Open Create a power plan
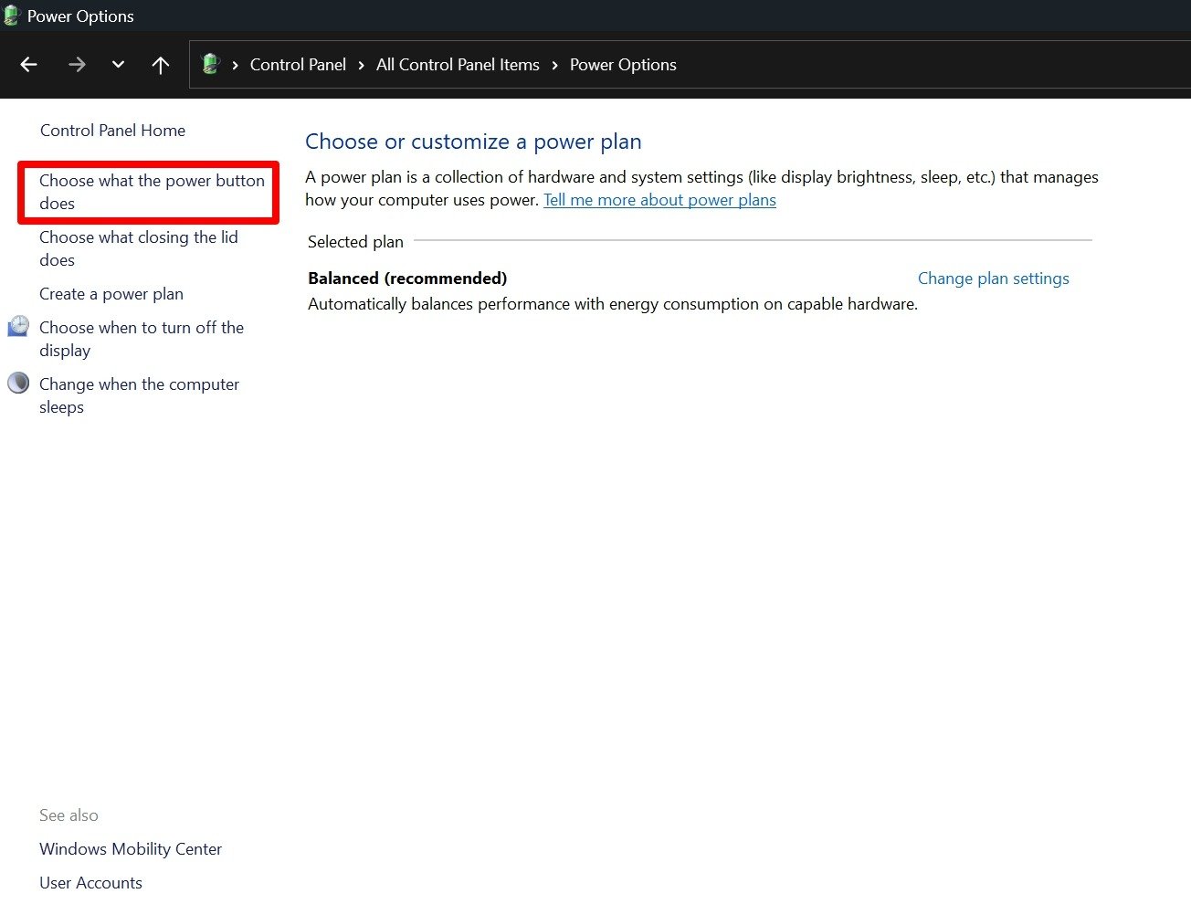The image size is (1191, 904). point(111,294)
